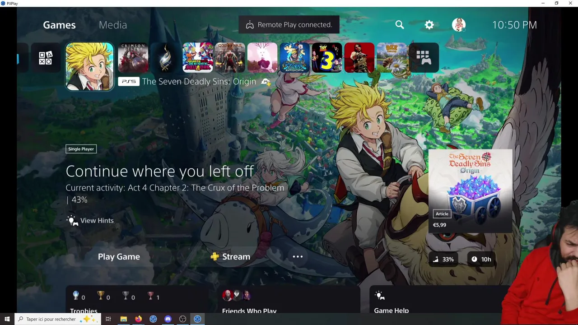
Task: Open the Windows Start menu
Action: [x=7, y=319]
